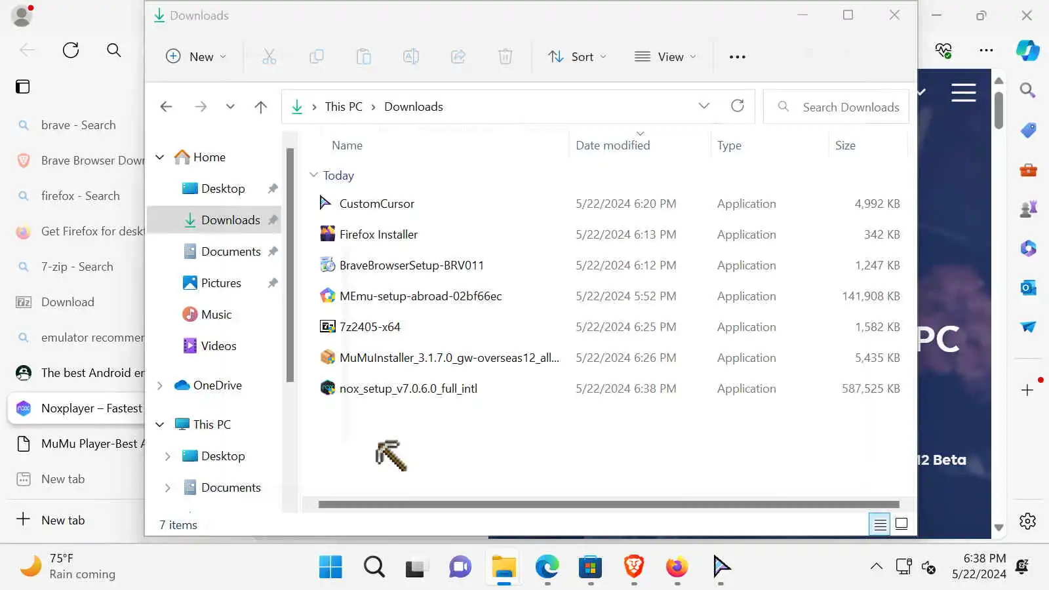This screenshot has height=590, width=1049.
Task: Open Edge sidebar settings gear
Action: pos(1027,521)
